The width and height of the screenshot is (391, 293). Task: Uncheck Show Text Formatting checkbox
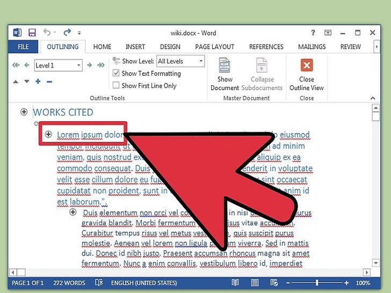116,74
